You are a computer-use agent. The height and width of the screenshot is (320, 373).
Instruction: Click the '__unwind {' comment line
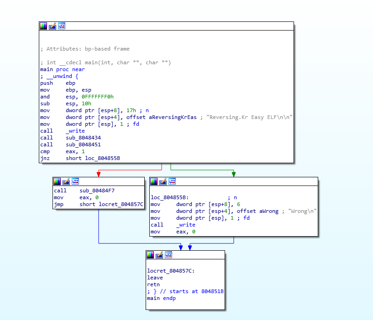coord(59,76)
